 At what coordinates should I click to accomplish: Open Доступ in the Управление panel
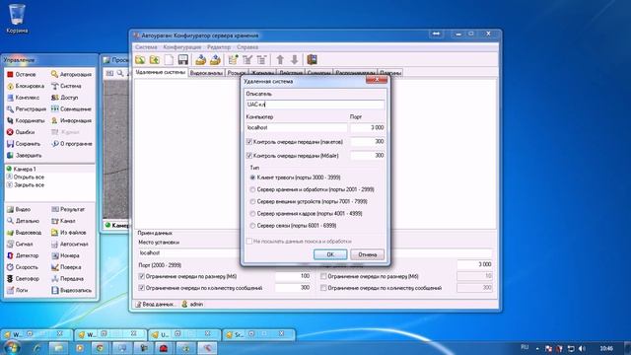pos(65,98)
